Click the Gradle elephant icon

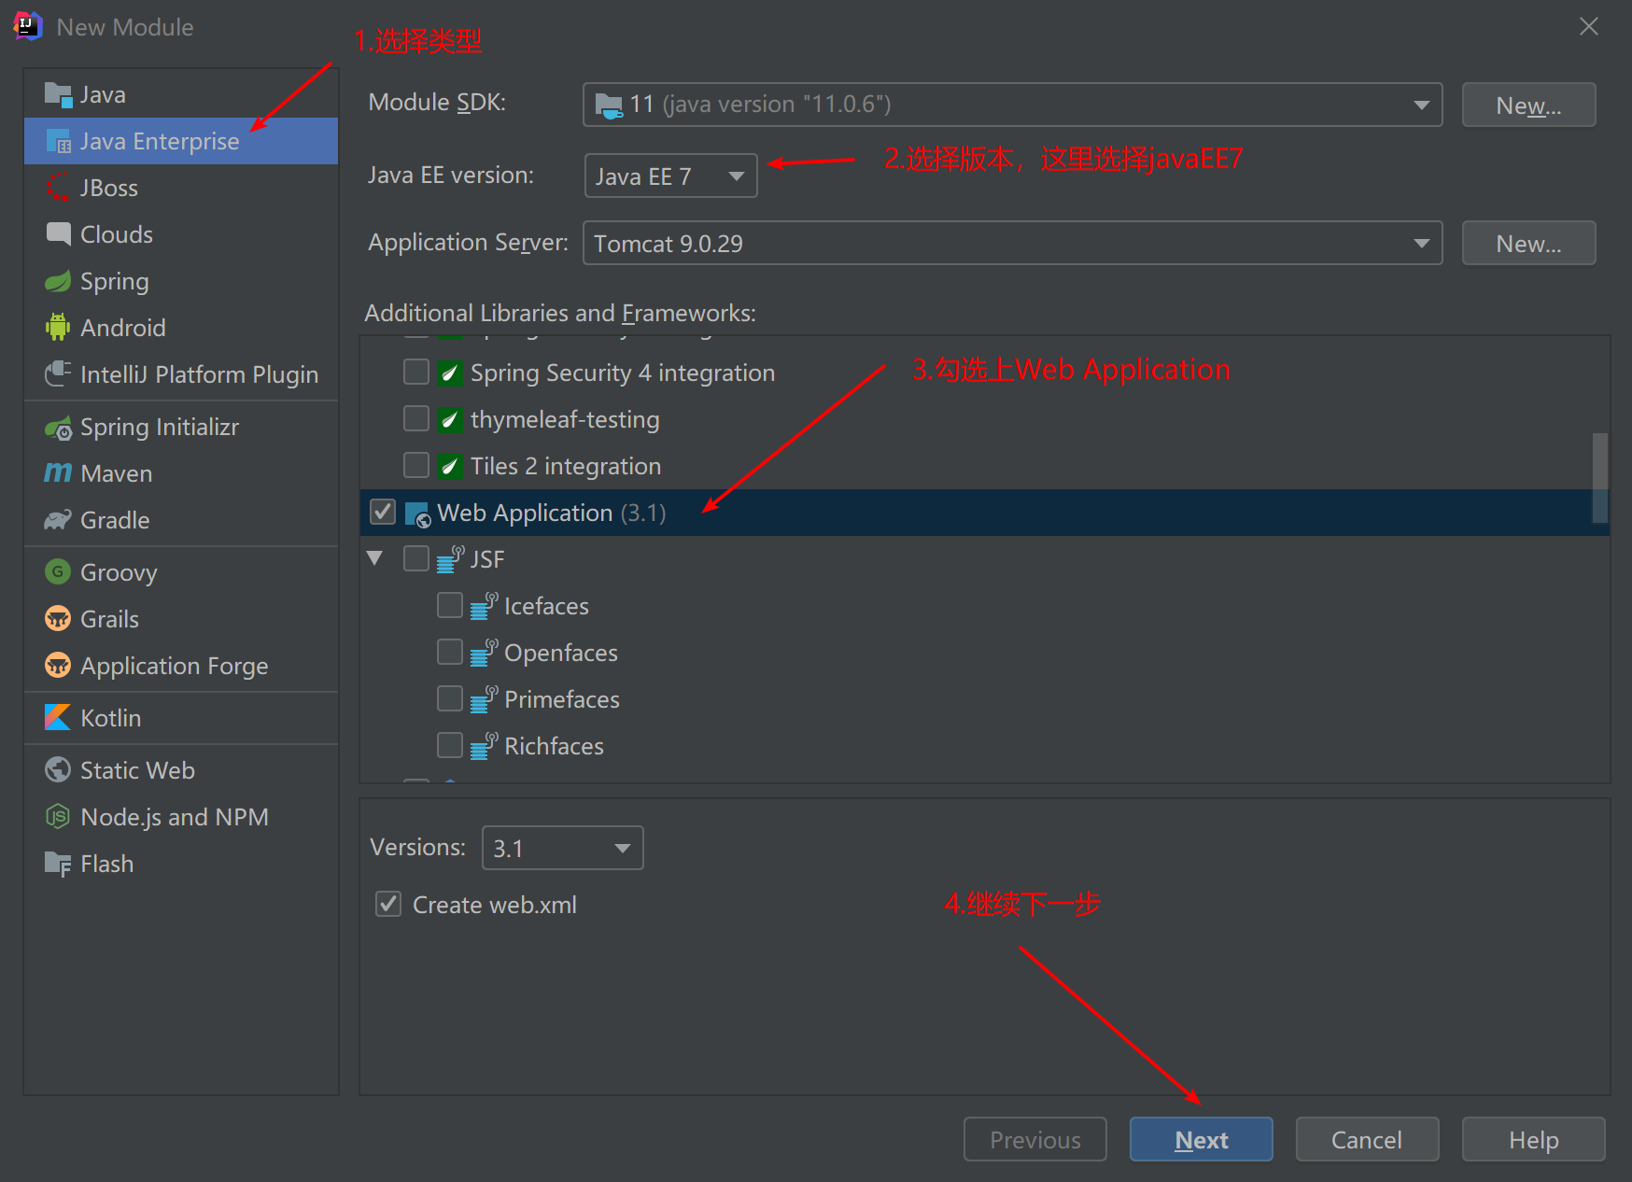(x=58, y=520)
